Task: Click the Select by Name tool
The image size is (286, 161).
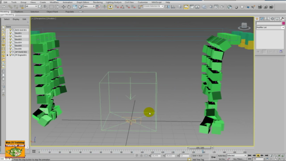Action: [46, 7]
